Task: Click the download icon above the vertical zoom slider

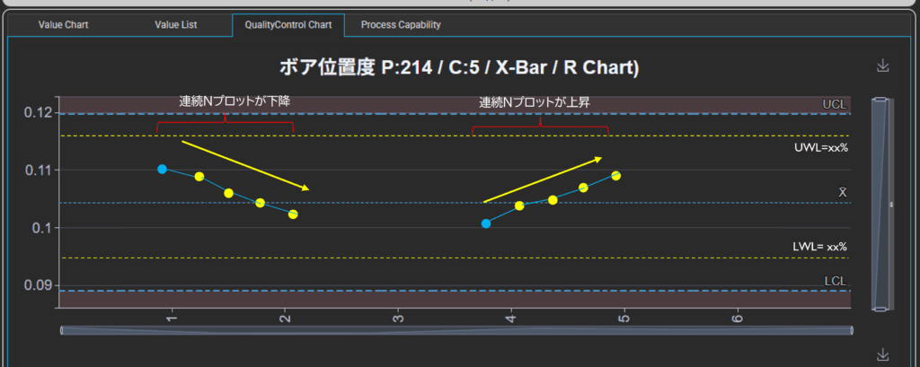Action: 882,66
